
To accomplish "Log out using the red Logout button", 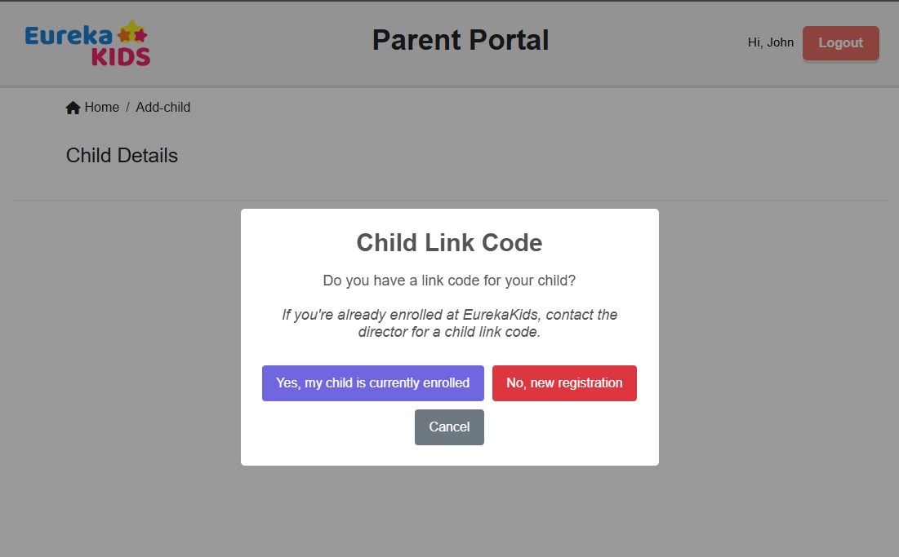I will (x=840, y=43).
